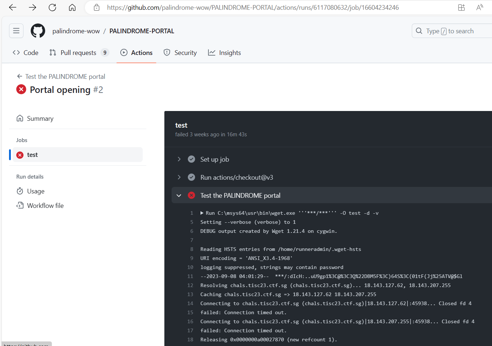Click the read aloud icon in address bar
The image size is (492, 346).
(x=479, y=8)
